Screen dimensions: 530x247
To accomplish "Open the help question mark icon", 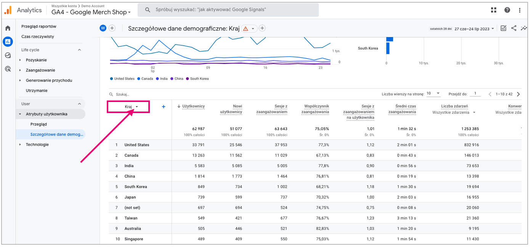I will coord(507,10).
